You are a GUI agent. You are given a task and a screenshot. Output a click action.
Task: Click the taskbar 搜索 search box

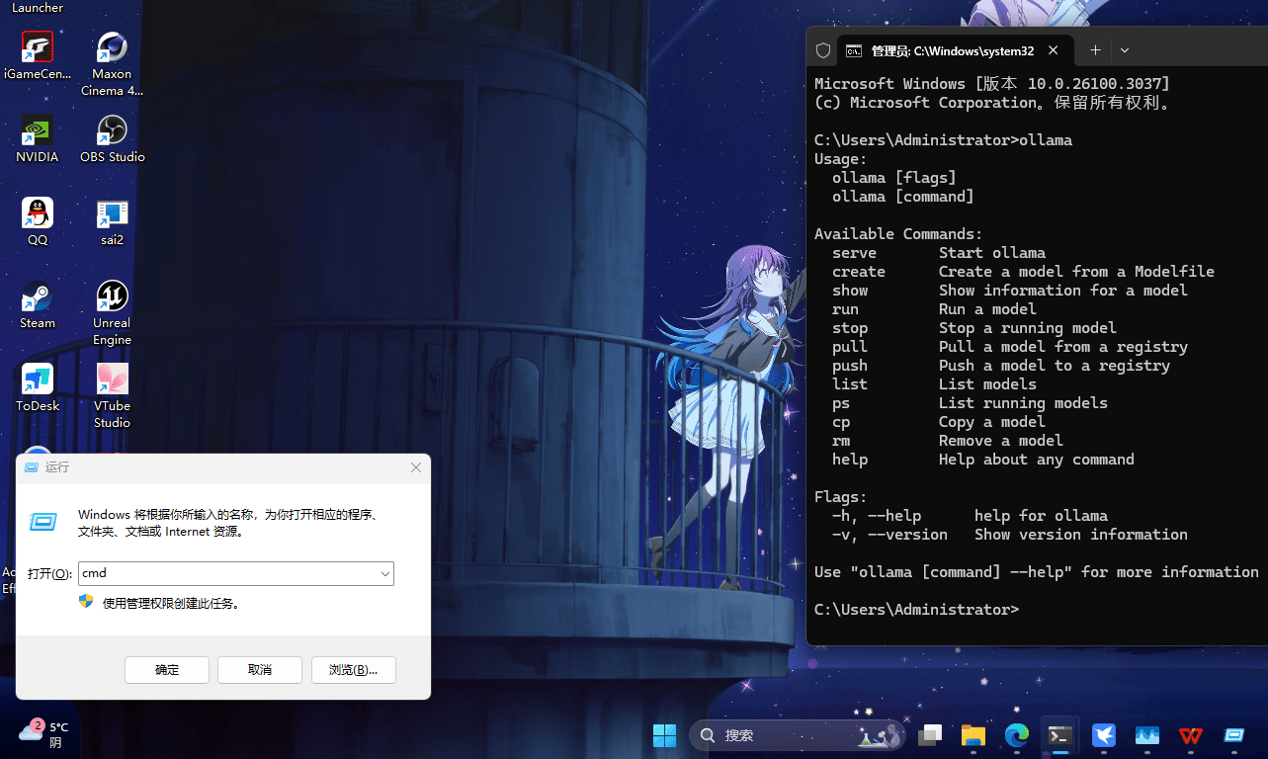pyautogui.click(x=781, y=735)
